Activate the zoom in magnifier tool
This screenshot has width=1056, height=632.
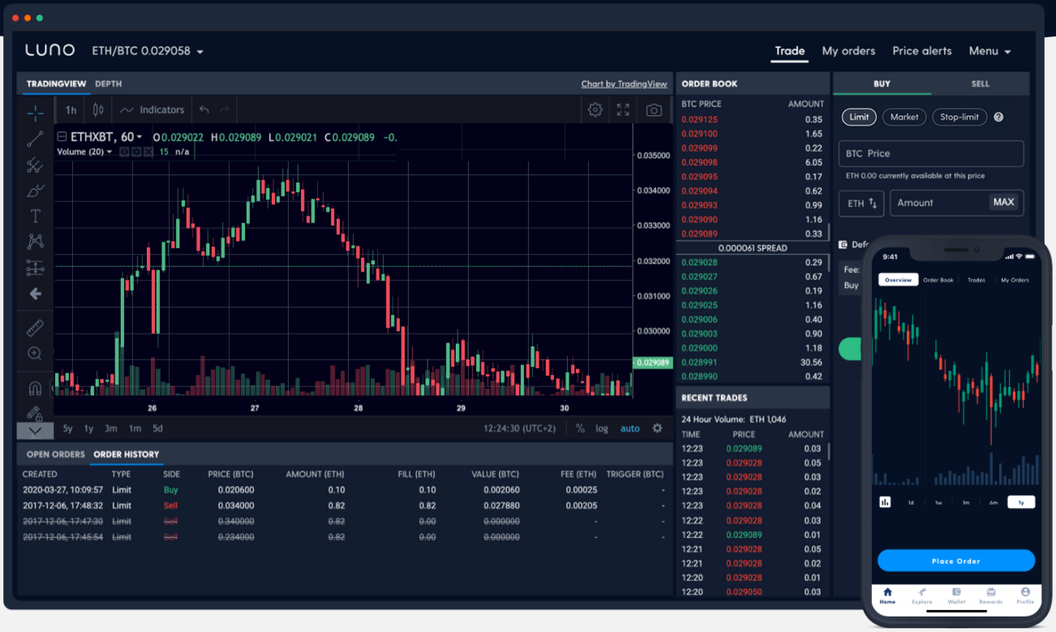coord(35,354)
